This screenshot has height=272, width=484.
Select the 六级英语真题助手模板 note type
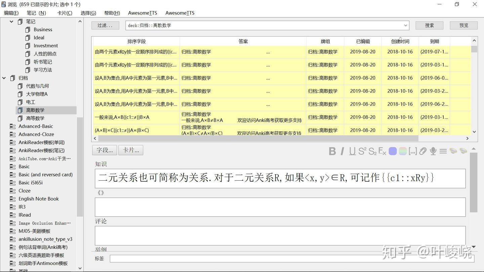[x=41, y=255]
